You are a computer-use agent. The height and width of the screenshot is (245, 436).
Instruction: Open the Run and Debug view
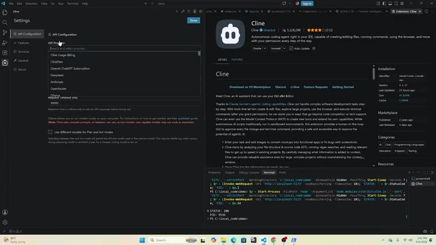5,42
